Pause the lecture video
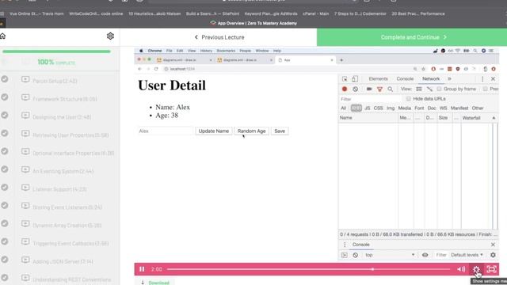 [142, 269]
